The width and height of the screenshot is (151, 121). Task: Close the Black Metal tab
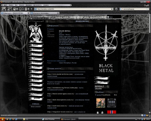coord(28,13)
